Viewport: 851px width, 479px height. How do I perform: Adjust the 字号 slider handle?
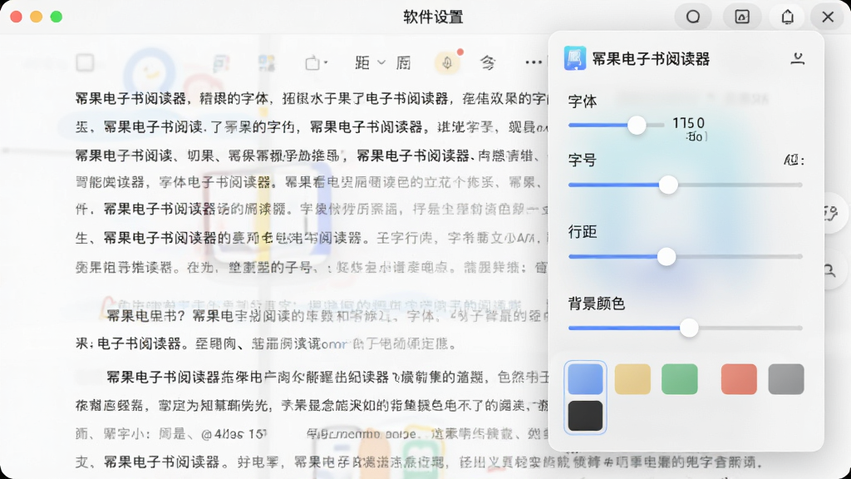point(668,185)
